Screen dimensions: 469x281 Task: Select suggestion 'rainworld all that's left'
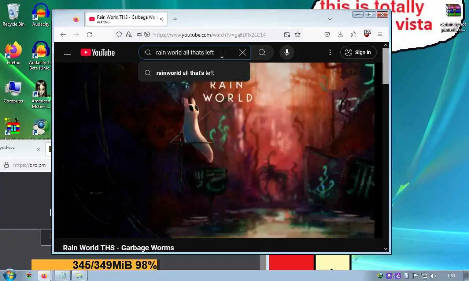click(194, 73)
